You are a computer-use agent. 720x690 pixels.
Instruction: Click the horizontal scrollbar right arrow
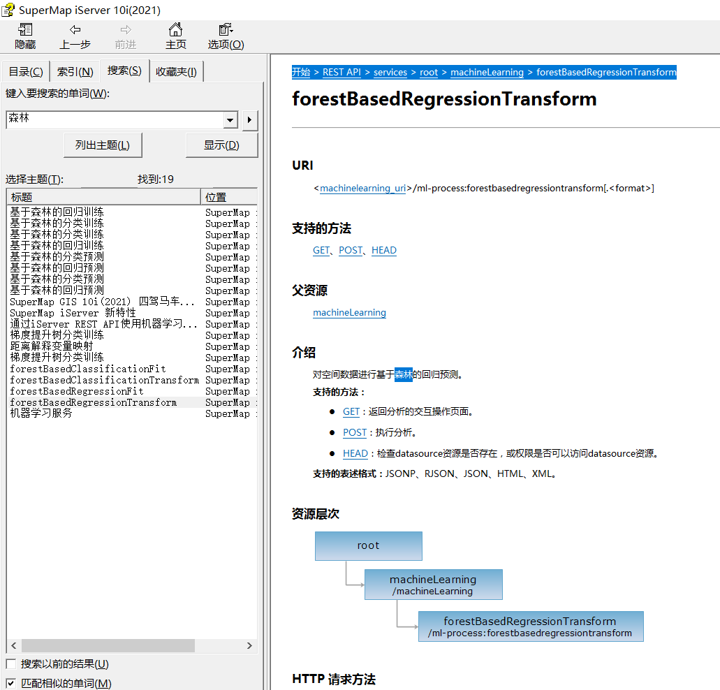(x=249, y=645)
